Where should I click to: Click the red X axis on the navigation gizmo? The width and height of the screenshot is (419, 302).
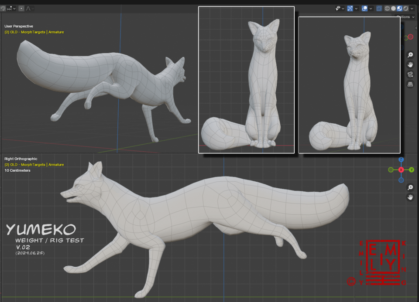pos(401,170)
